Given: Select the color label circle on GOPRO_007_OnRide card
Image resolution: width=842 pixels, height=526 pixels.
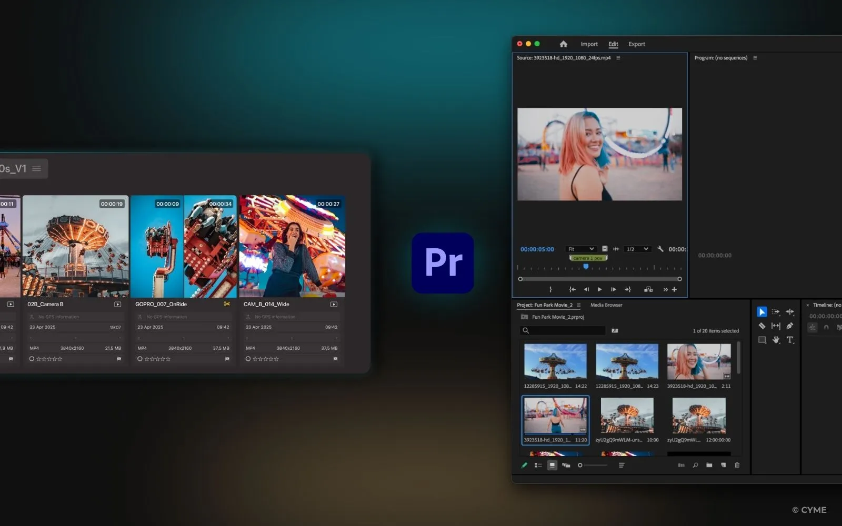Looking at the screenshot, I should coord(140,359).
